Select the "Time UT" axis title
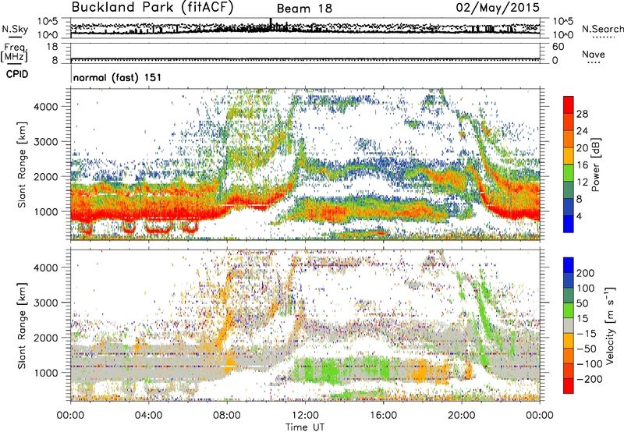Image resolution: width=624 pixels, height=432 pixels. (305, 427)
